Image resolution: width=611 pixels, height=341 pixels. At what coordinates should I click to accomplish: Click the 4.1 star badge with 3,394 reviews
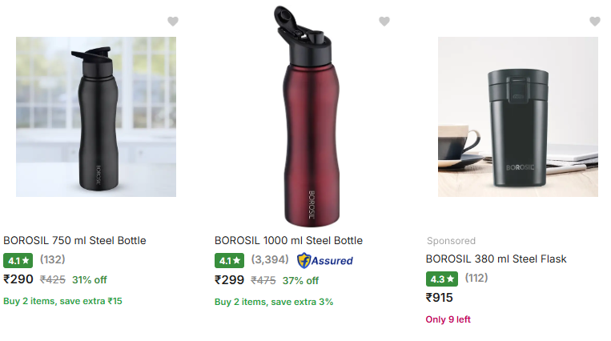[229, 260]
